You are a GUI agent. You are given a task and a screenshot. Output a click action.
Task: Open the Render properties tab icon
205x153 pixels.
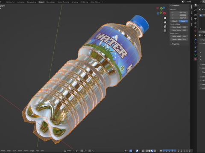[x=196, y=15]
